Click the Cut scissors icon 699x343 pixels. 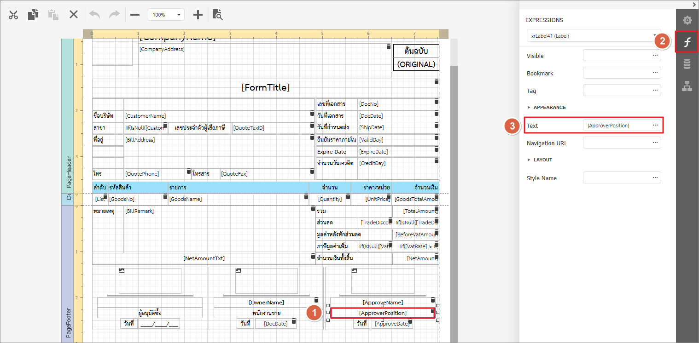(x=13, y=15)
